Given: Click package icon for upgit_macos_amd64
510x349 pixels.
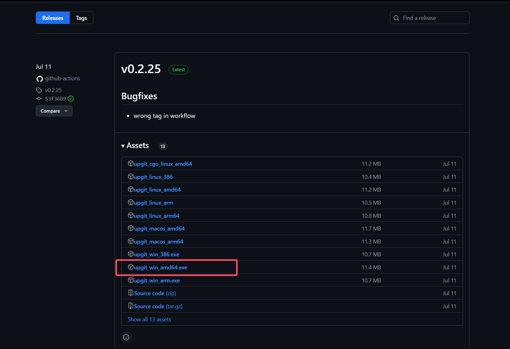Looking at the screenshot, I should tap(131, 228).
